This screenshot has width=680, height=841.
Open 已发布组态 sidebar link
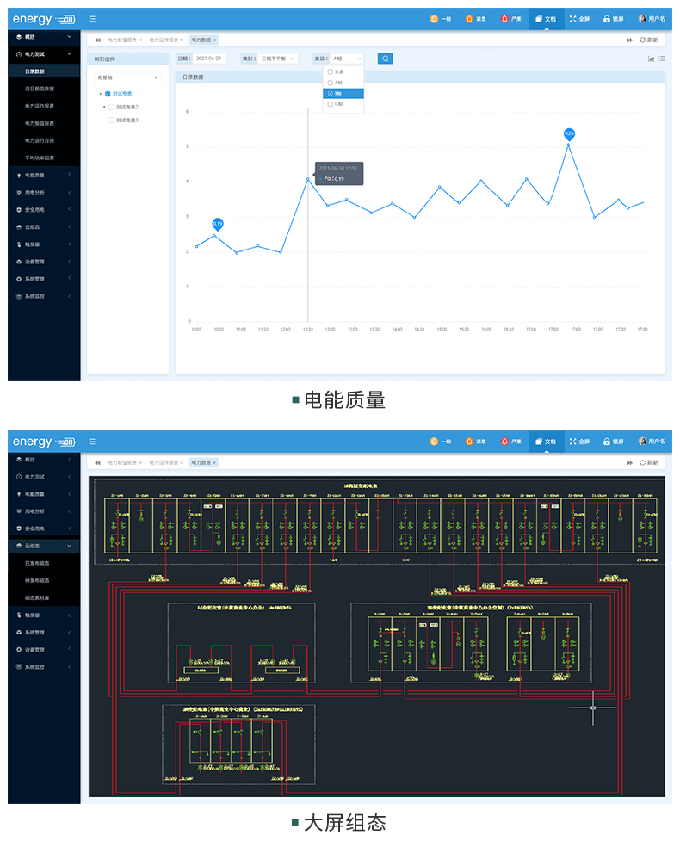pyautogui.click(x=37, y=563)
